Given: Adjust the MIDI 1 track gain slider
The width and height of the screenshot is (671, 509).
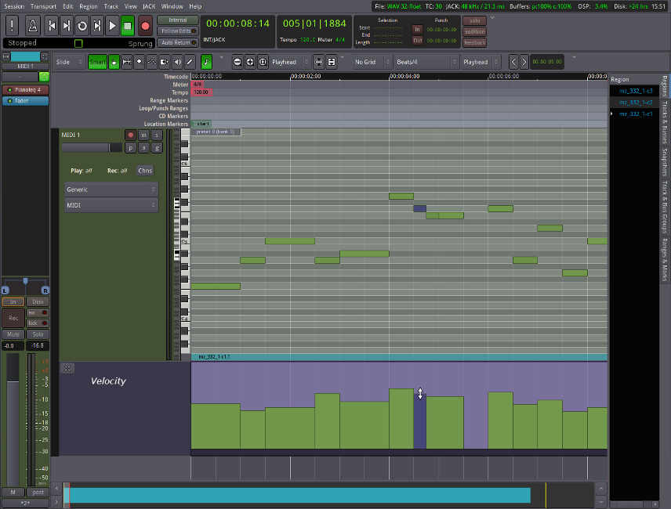Looking at the screenshot, I should (x=91, y=147).
